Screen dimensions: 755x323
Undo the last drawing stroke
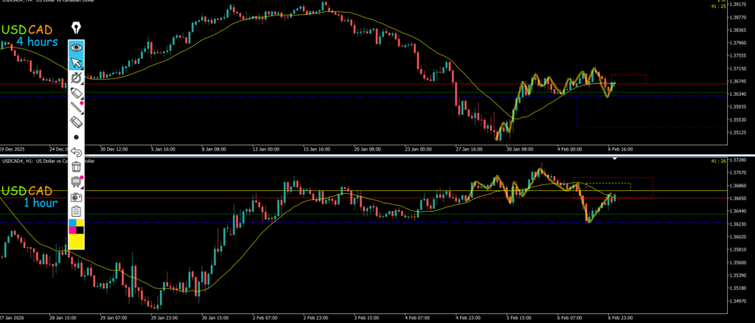[x=76, y=153]
